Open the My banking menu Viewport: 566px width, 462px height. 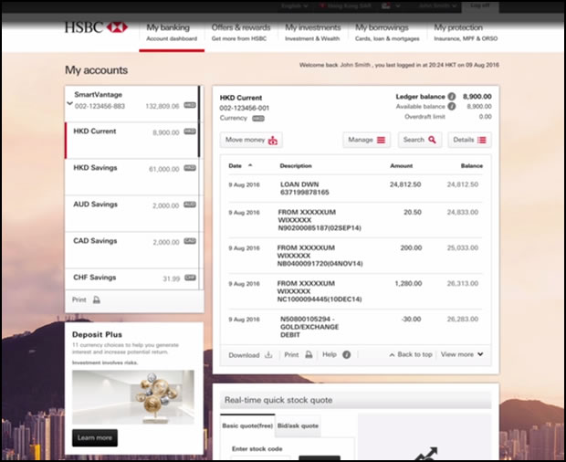click(172, 33)
